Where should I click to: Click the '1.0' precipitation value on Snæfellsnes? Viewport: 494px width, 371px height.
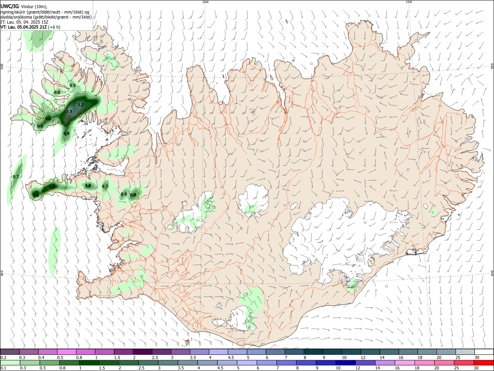88,186
